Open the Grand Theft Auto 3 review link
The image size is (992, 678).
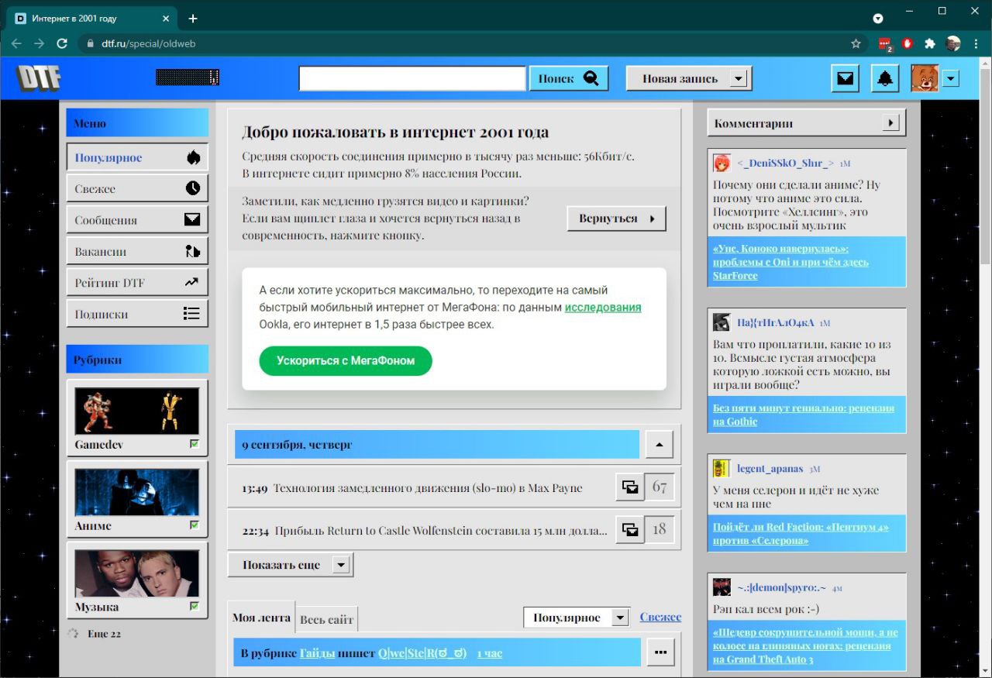tap(805, 645)
